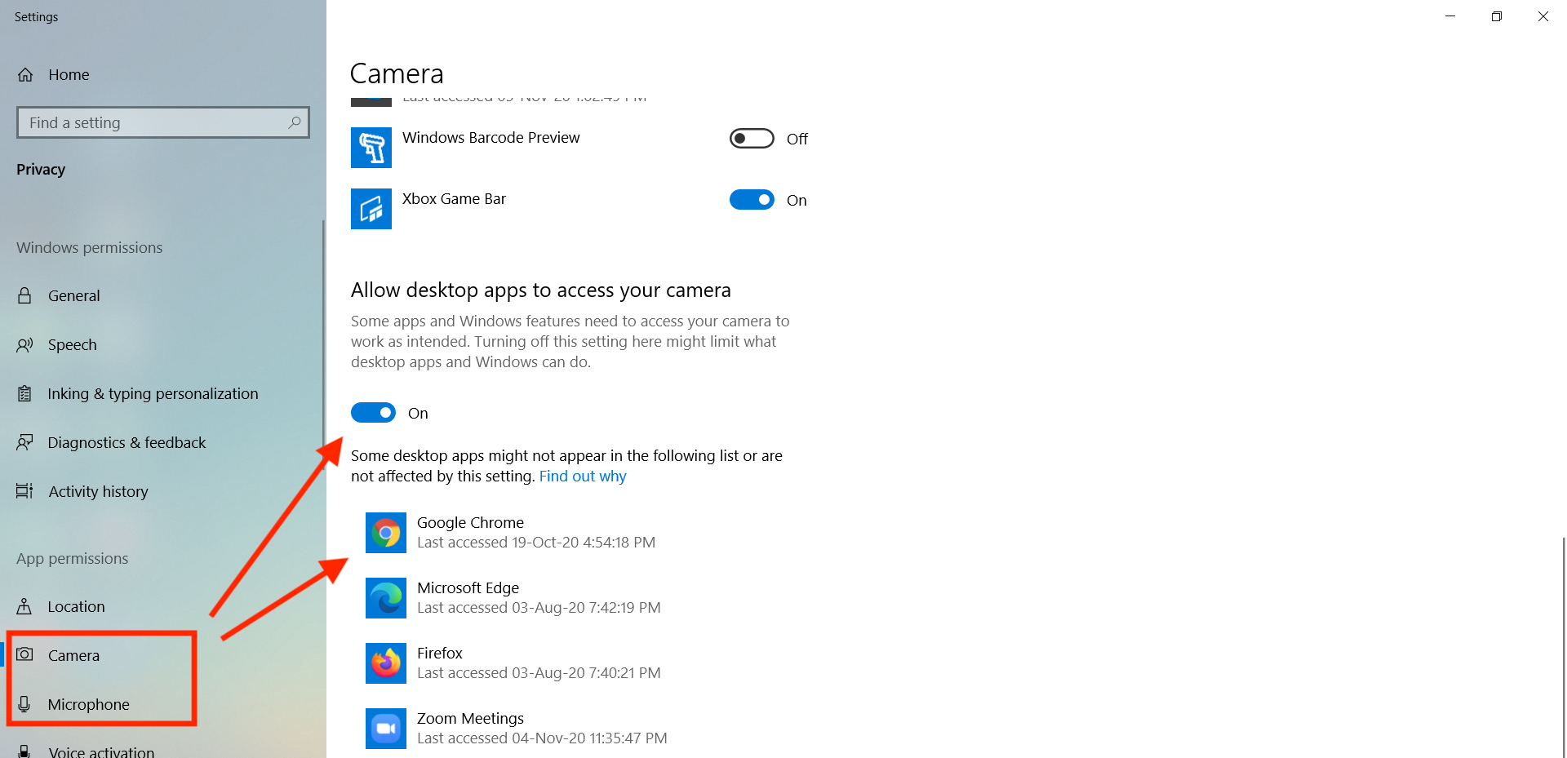Disable desktop apps camera access toggle

(373, 413)
